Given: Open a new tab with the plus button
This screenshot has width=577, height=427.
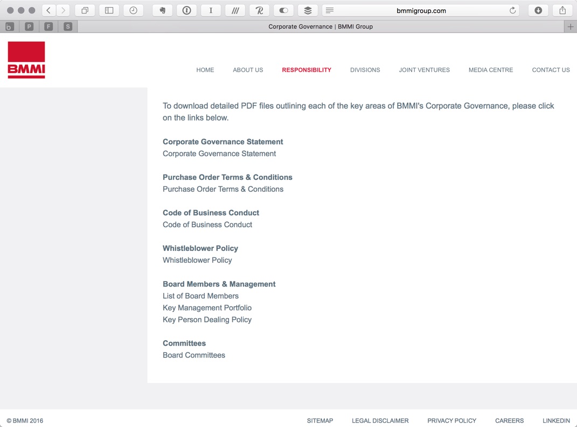Looking at the screenshot, I should click(571, 26).
